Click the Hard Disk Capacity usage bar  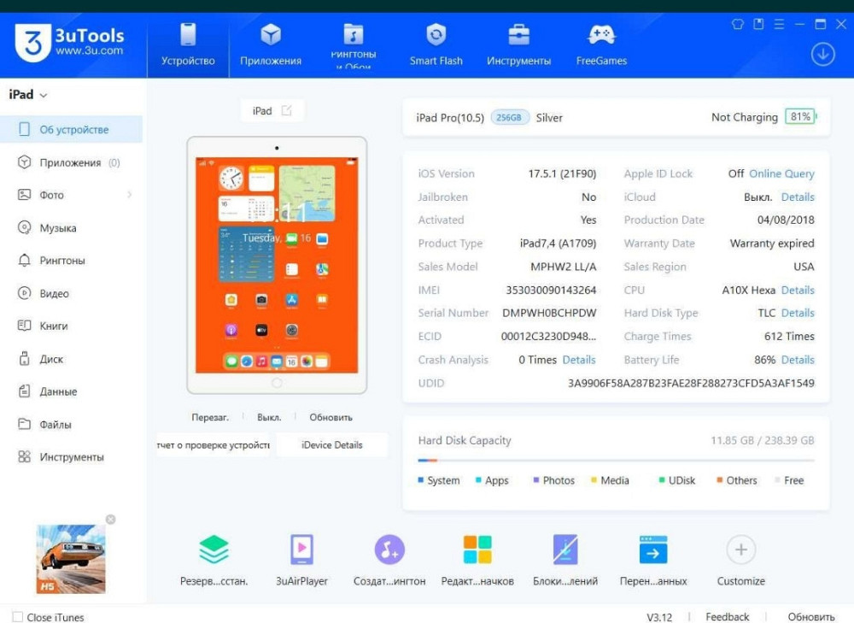[617, 460]
